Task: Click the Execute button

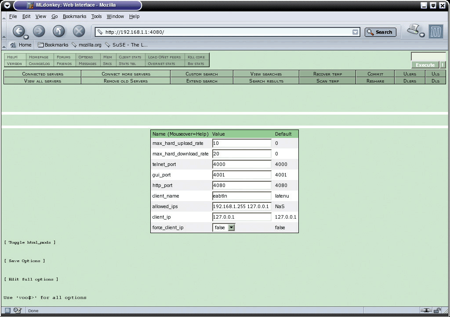Action: pyautogui.click(x=425, y=65)
